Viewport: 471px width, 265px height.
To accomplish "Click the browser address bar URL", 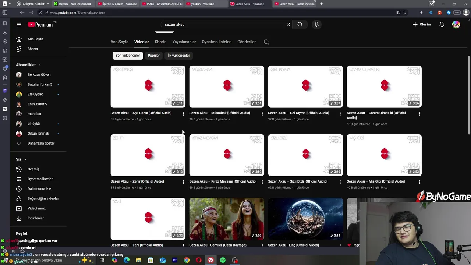I will 78,13.
